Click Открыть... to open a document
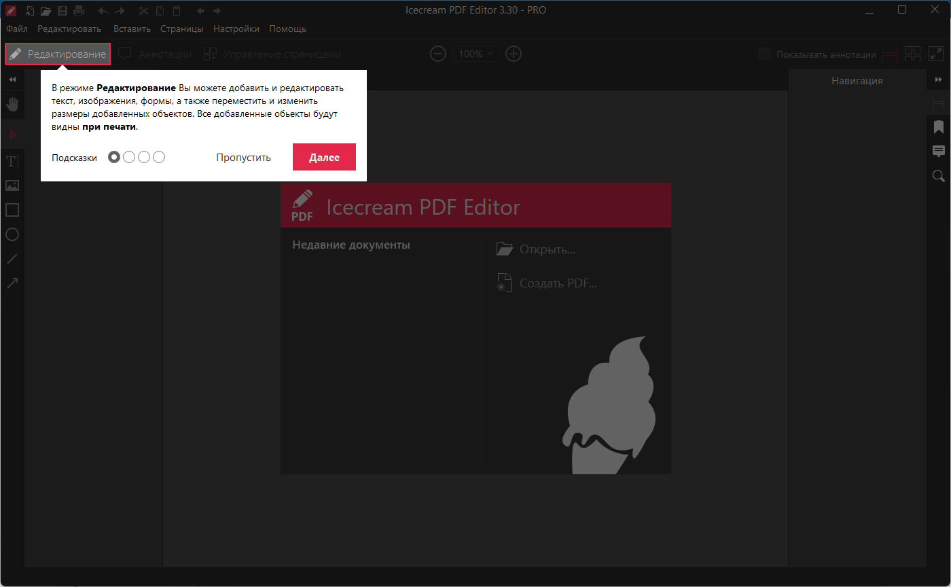 pos(547,249)
